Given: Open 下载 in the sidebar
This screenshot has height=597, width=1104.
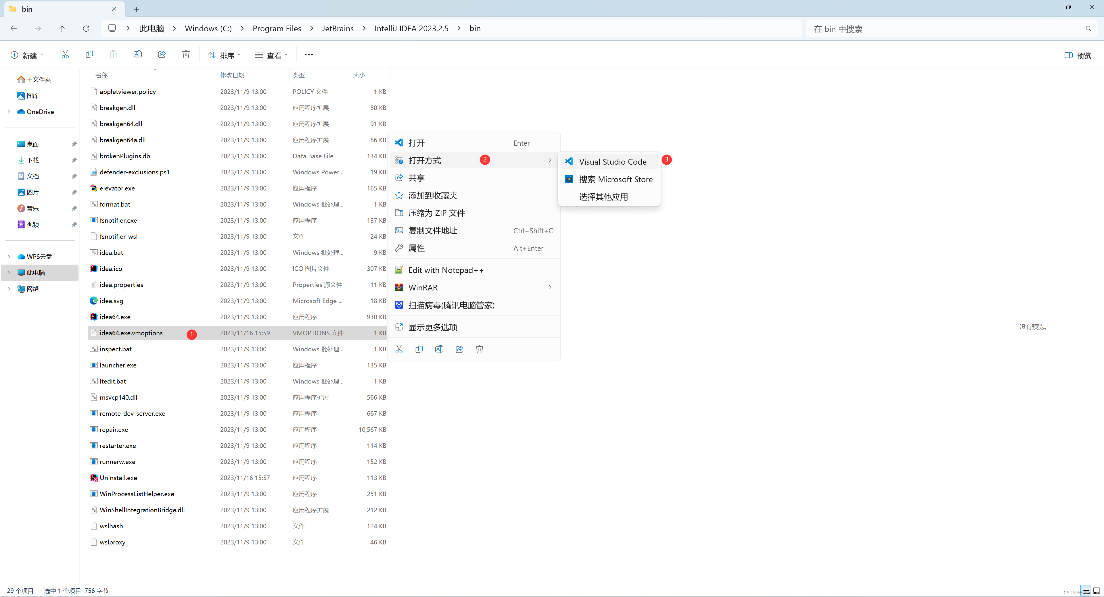Looking at the screenshot, I should click(x=33, y=160).
